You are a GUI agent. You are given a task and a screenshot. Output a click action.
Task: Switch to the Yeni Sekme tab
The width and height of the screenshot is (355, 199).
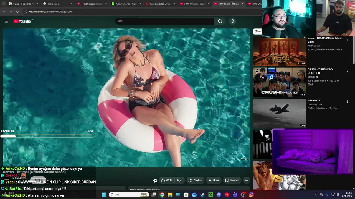(x=58, y=4)
